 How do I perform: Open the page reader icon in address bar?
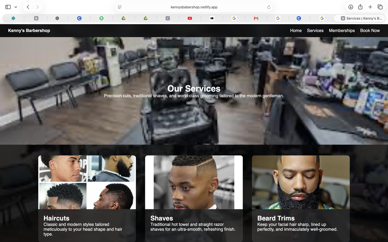click(120, 7)
